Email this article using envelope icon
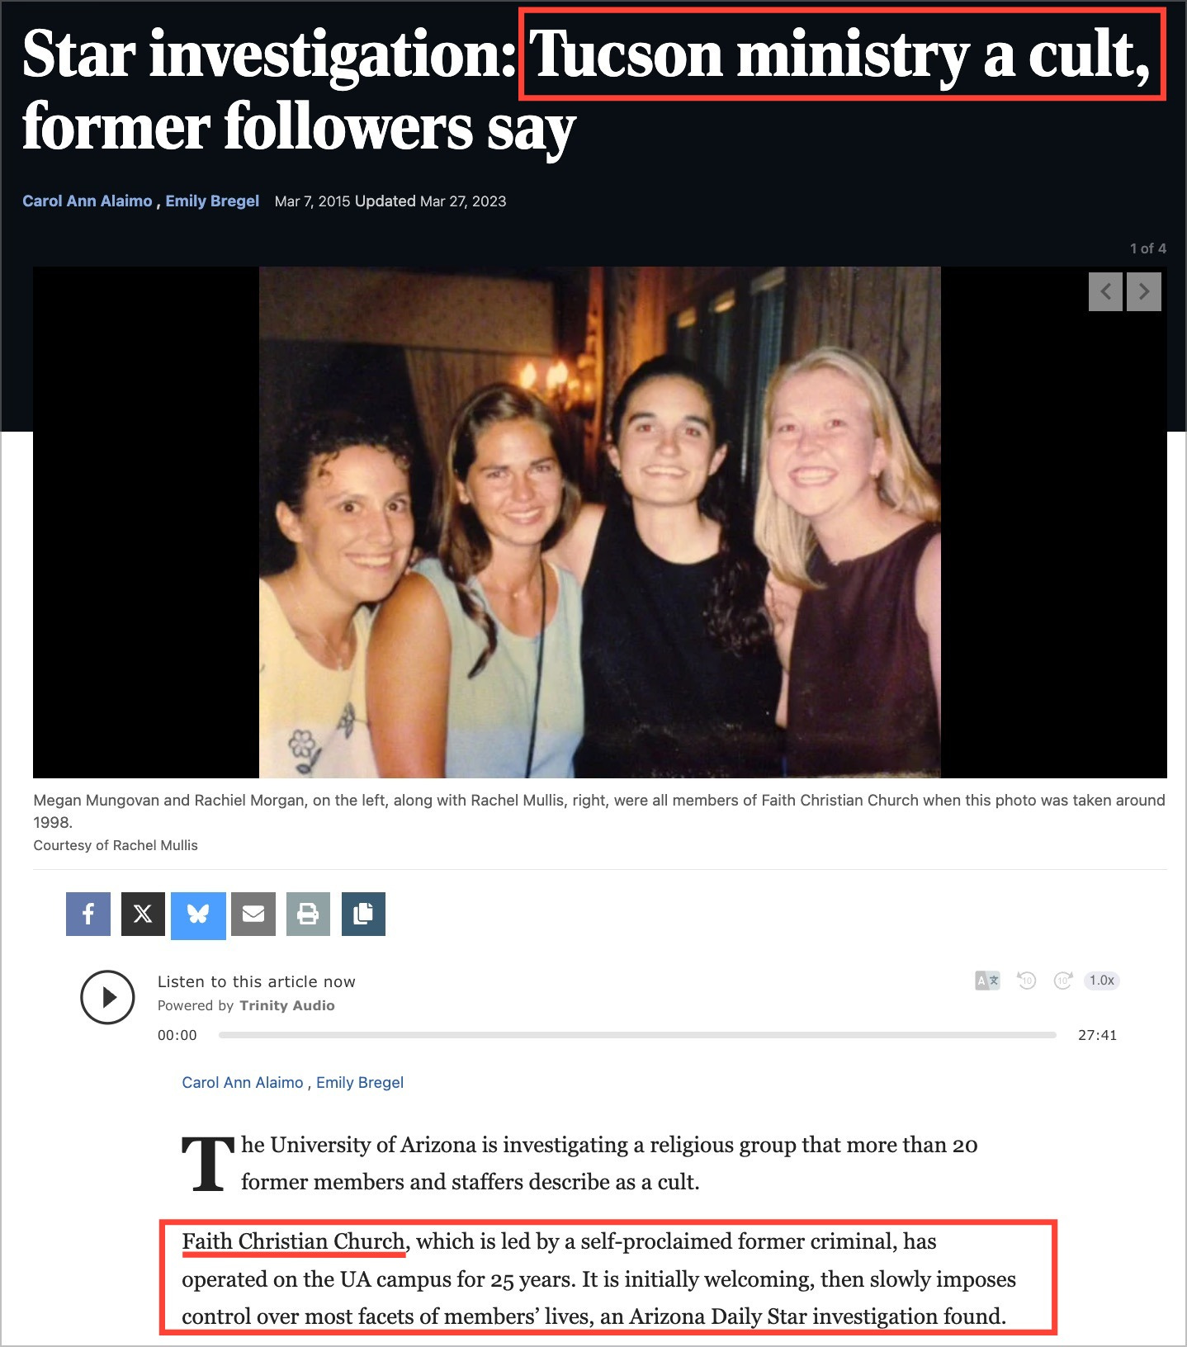Image resolution: width=1187 pixels, height=1347 pixels. 253,914
